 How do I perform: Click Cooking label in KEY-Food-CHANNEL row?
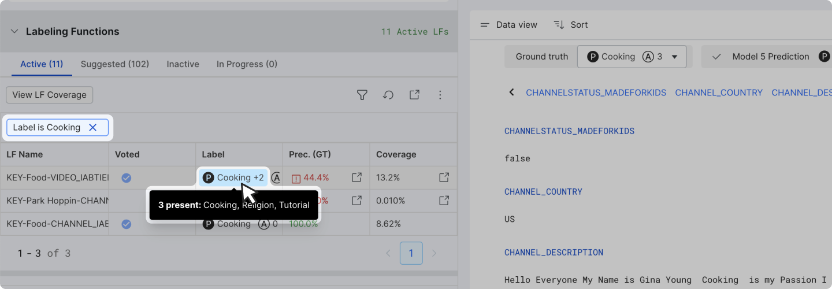[x=227, y=224]
